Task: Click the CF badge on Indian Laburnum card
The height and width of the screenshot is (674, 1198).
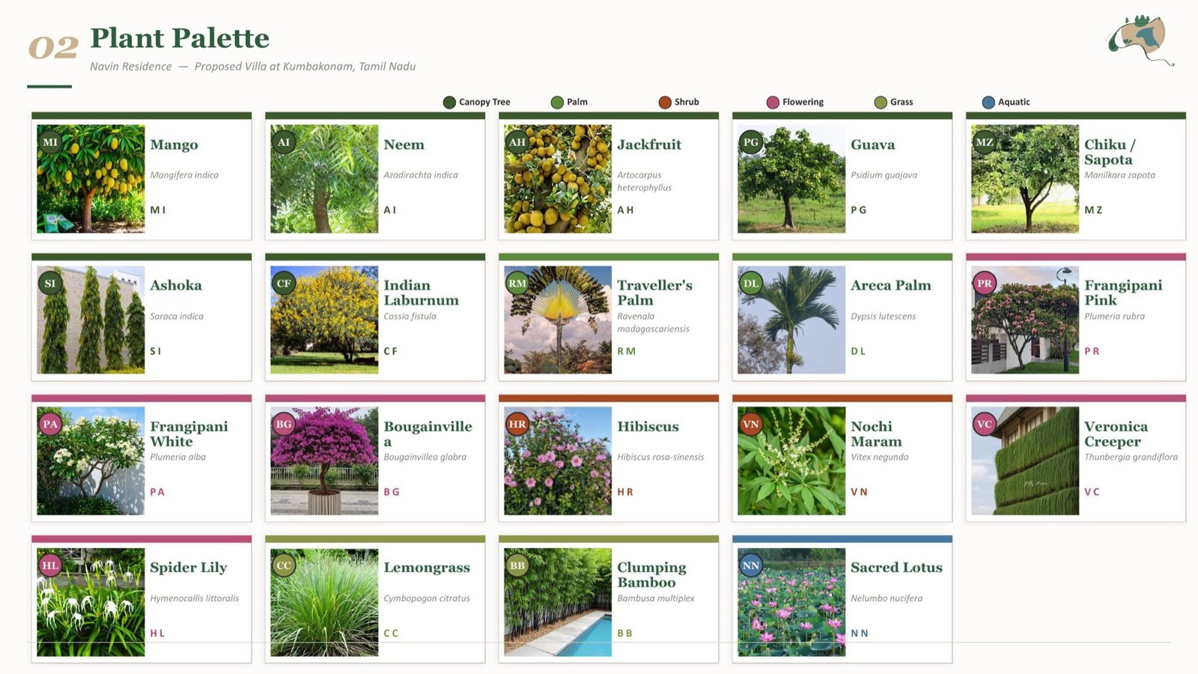Action: [284, 283]
